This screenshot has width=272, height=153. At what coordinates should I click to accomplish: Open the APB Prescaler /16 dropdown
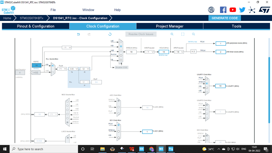tap(179, 52)
